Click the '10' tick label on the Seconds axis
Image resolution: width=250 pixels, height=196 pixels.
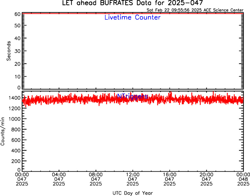pos(17,76)
